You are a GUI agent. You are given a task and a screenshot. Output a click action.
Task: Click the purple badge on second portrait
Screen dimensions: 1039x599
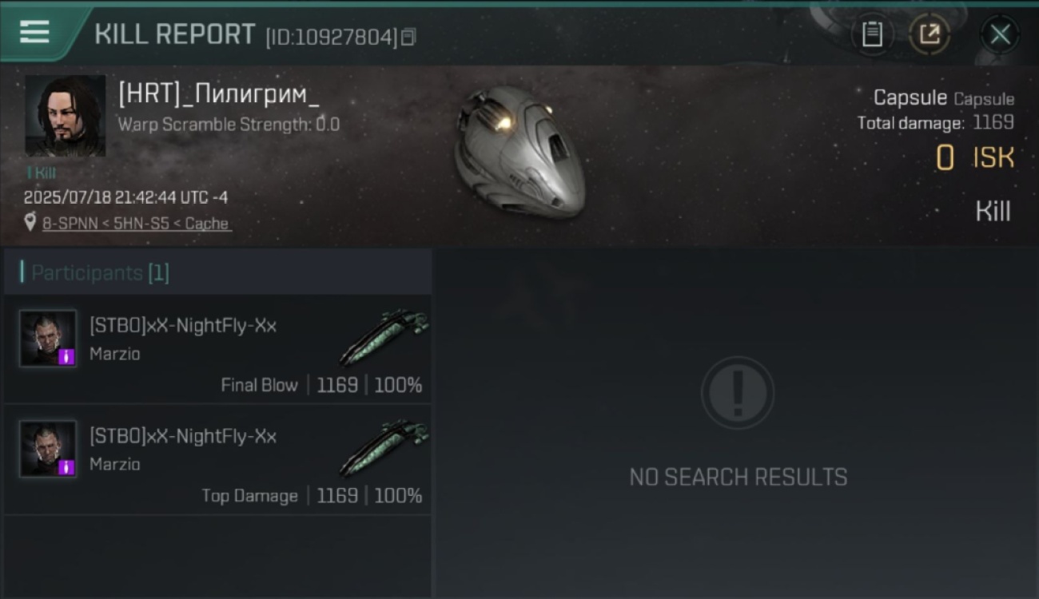pos(67,467)
